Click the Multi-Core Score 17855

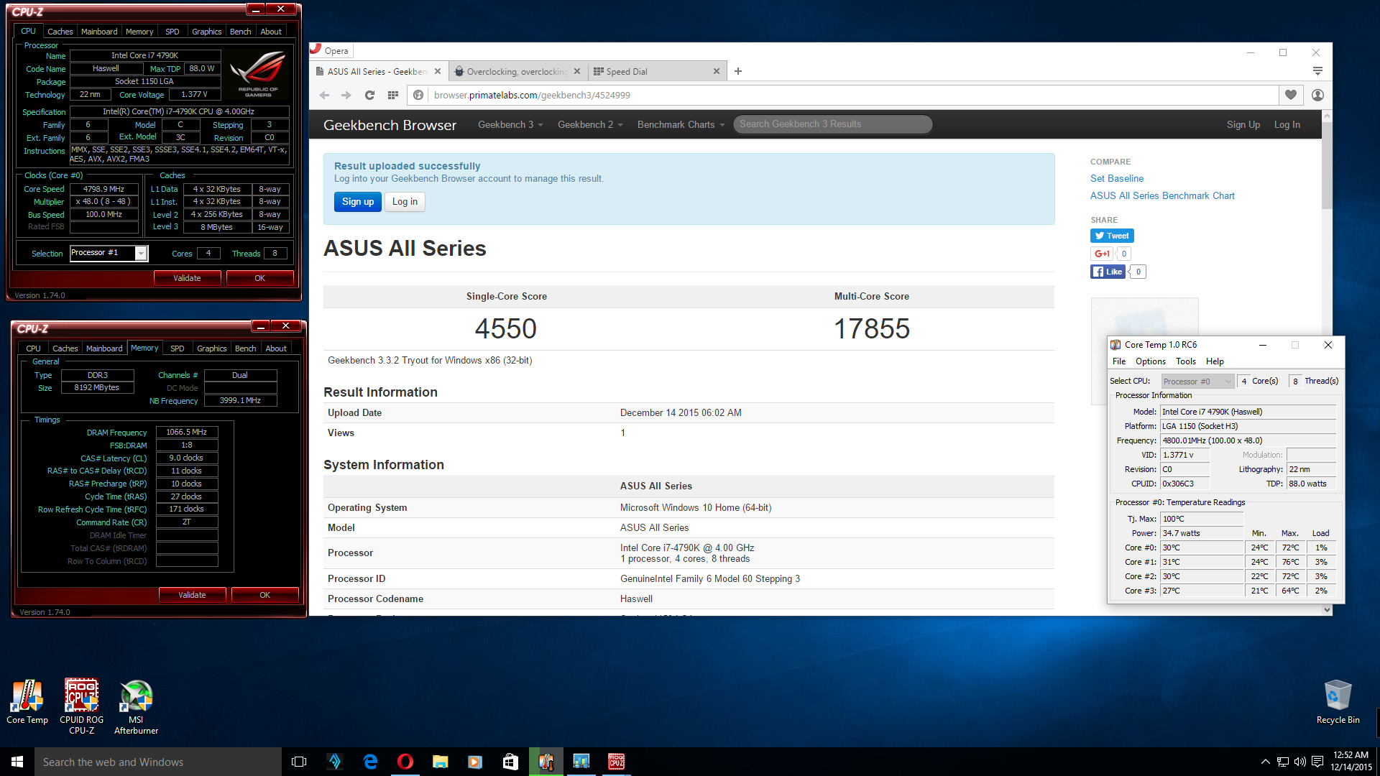[871, 328]
